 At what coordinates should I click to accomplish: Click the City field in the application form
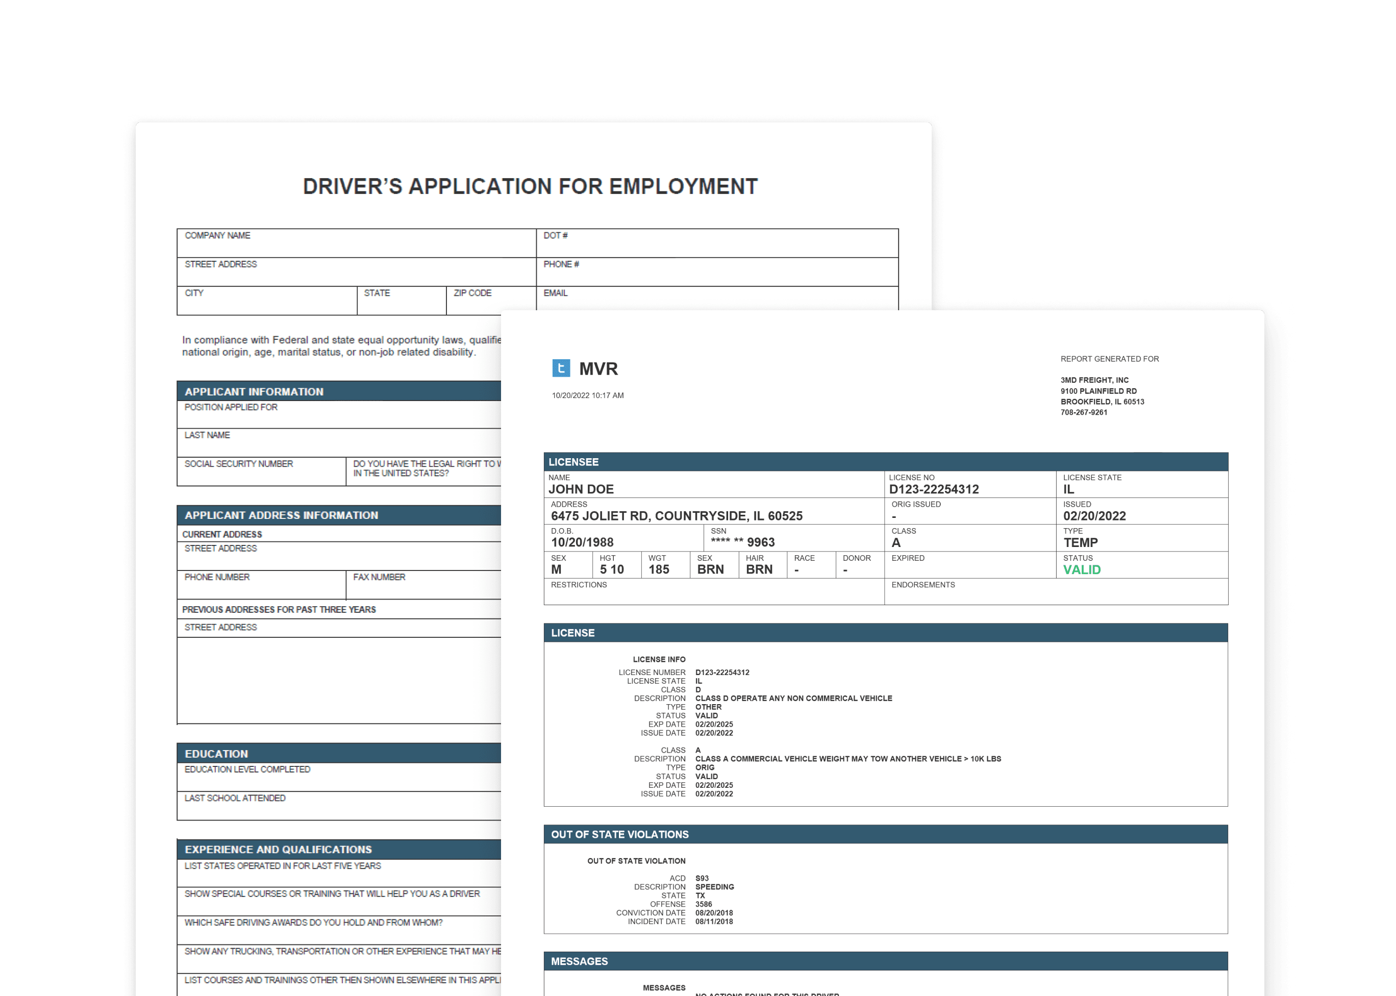coord(267,301)
